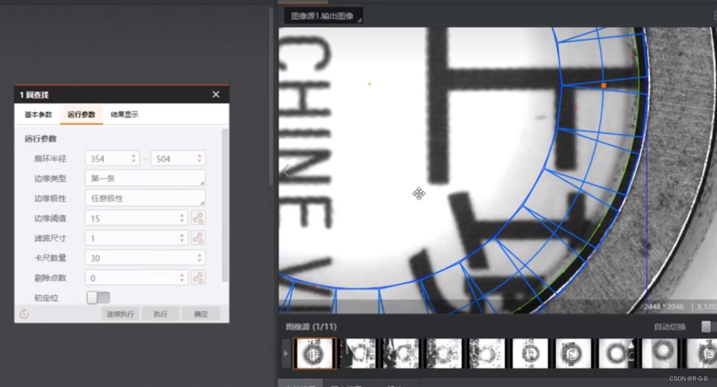Click the 边缘阈值 label

(50, 218)
